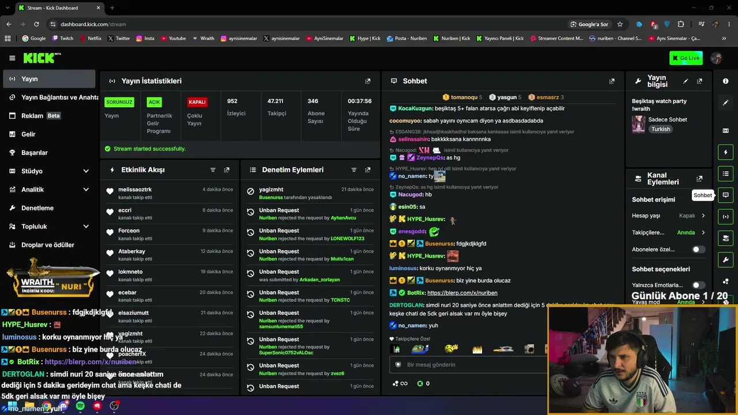Click the Kick logo

pyautogui.click(x=42, y=58)
